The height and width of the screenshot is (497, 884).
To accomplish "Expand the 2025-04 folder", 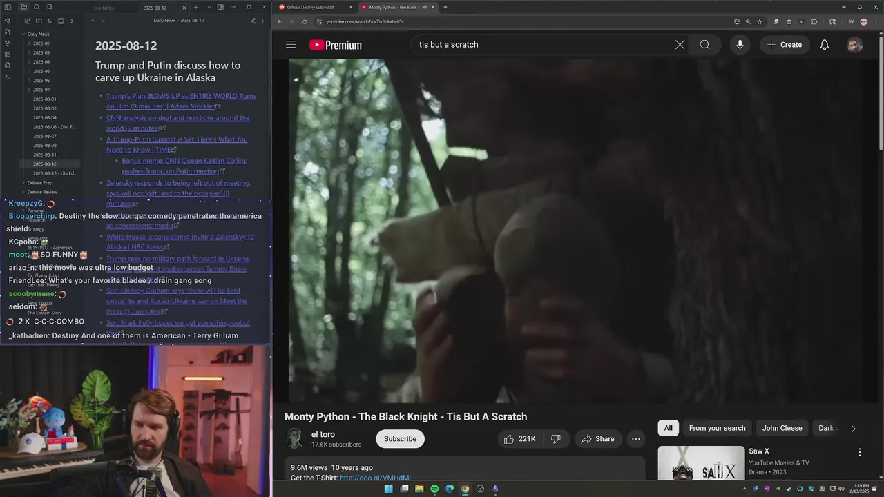I will click(41, 62).
